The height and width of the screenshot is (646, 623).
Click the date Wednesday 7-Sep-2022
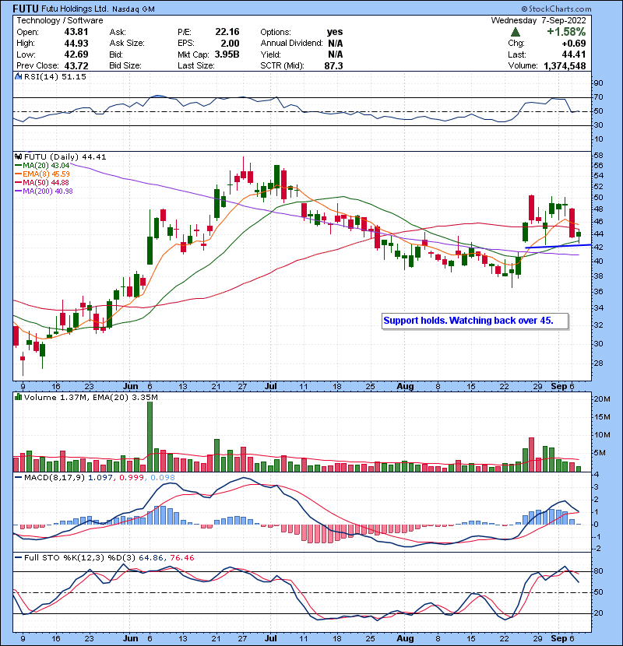point(538,20)
